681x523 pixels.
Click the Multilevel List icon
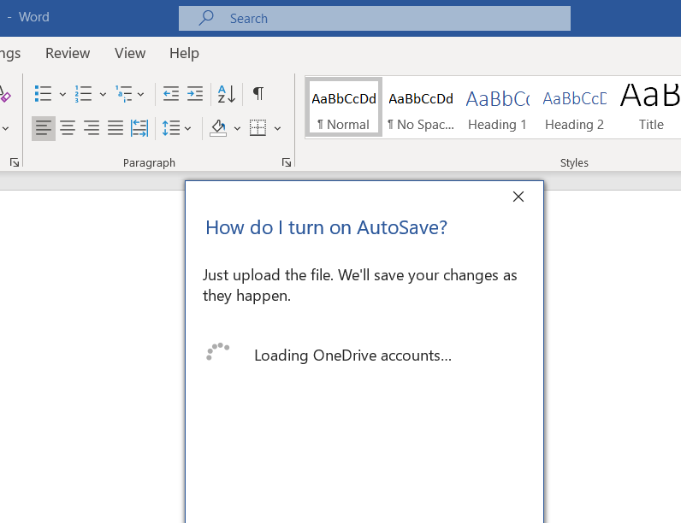(x=124, y=94)
